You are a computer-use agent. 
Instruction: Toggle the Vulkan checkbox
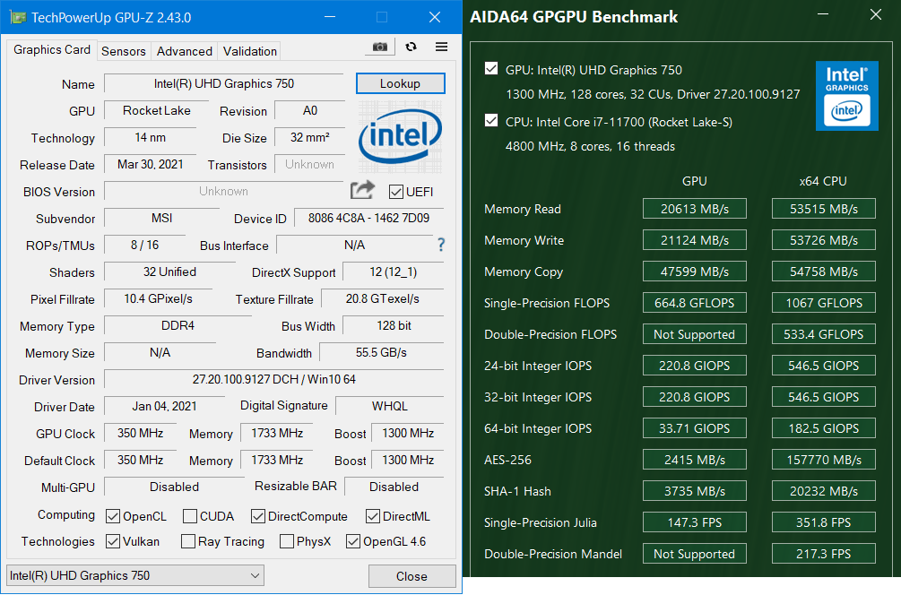[113, 541]
